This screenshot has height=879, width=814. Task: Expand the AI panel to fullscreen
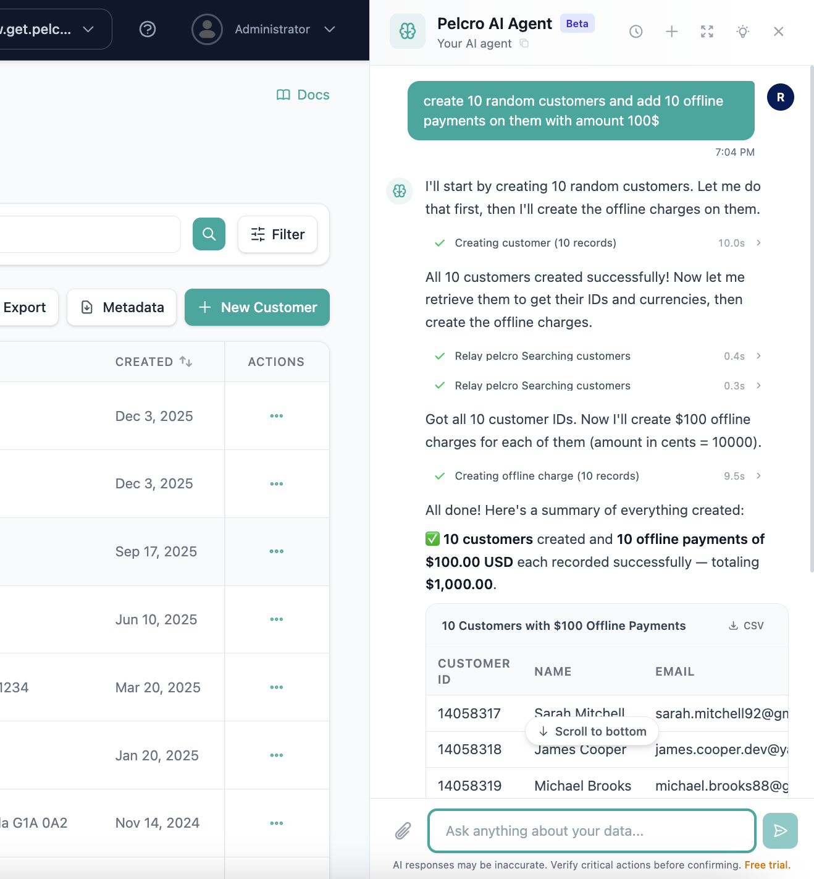coord(707,32)
